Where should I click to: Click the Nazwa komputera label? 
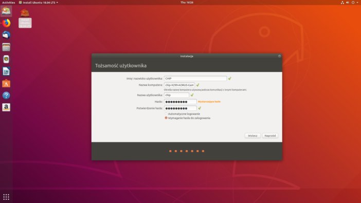pyautogui.click(x=151, y=85)
